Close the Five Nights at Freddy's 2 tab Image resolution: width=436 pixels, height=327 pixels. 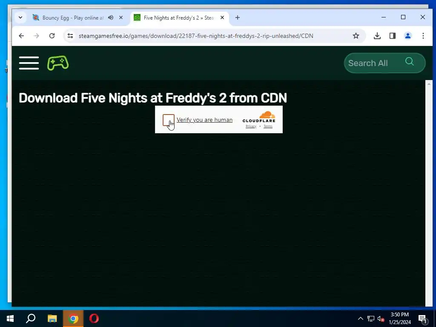coord(222,17)
